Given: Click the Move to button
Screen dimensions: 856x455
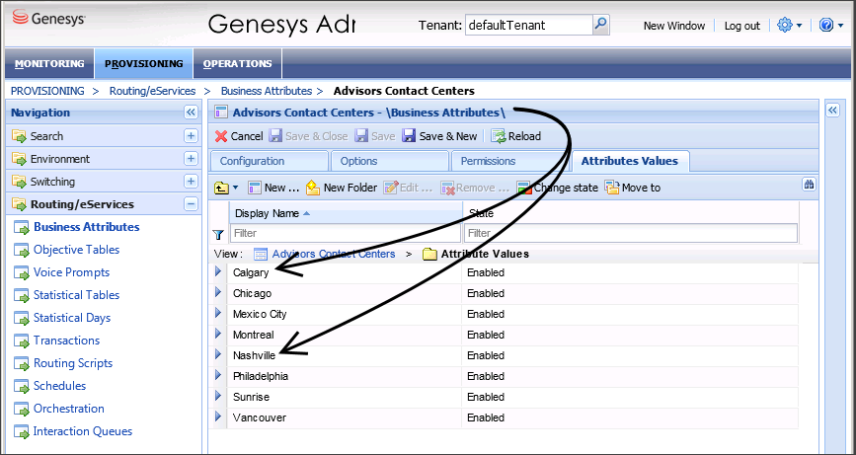Looking at the screenshot, I should [x=632, y=188].
